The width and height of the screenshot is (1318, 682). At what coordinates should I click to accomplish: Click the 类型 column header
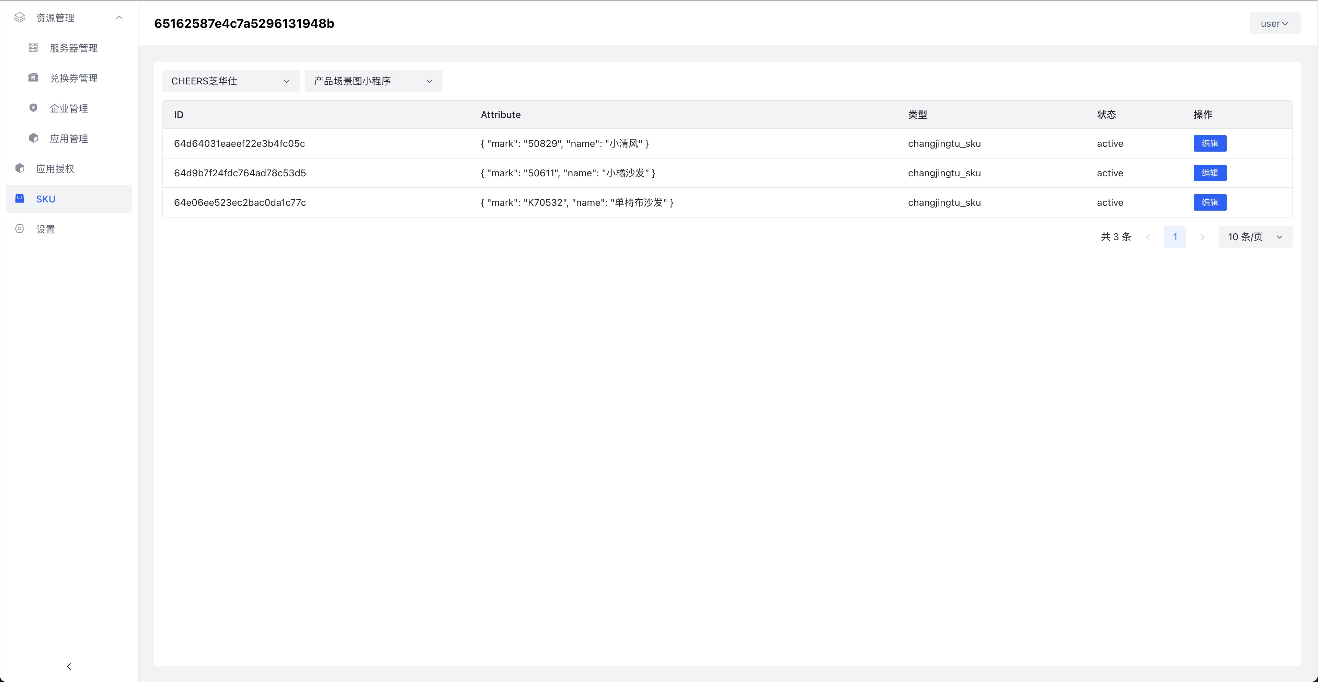[917, 115]
